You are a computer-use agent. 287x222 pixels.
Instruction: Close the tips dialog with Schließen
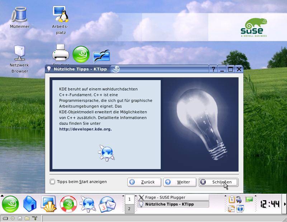click(x=218, y=182)
